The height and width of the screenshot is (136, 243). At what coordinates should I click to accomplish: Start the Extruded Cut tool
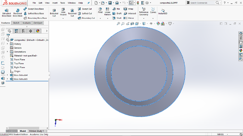pyautogui.click(x=54, y=13)
